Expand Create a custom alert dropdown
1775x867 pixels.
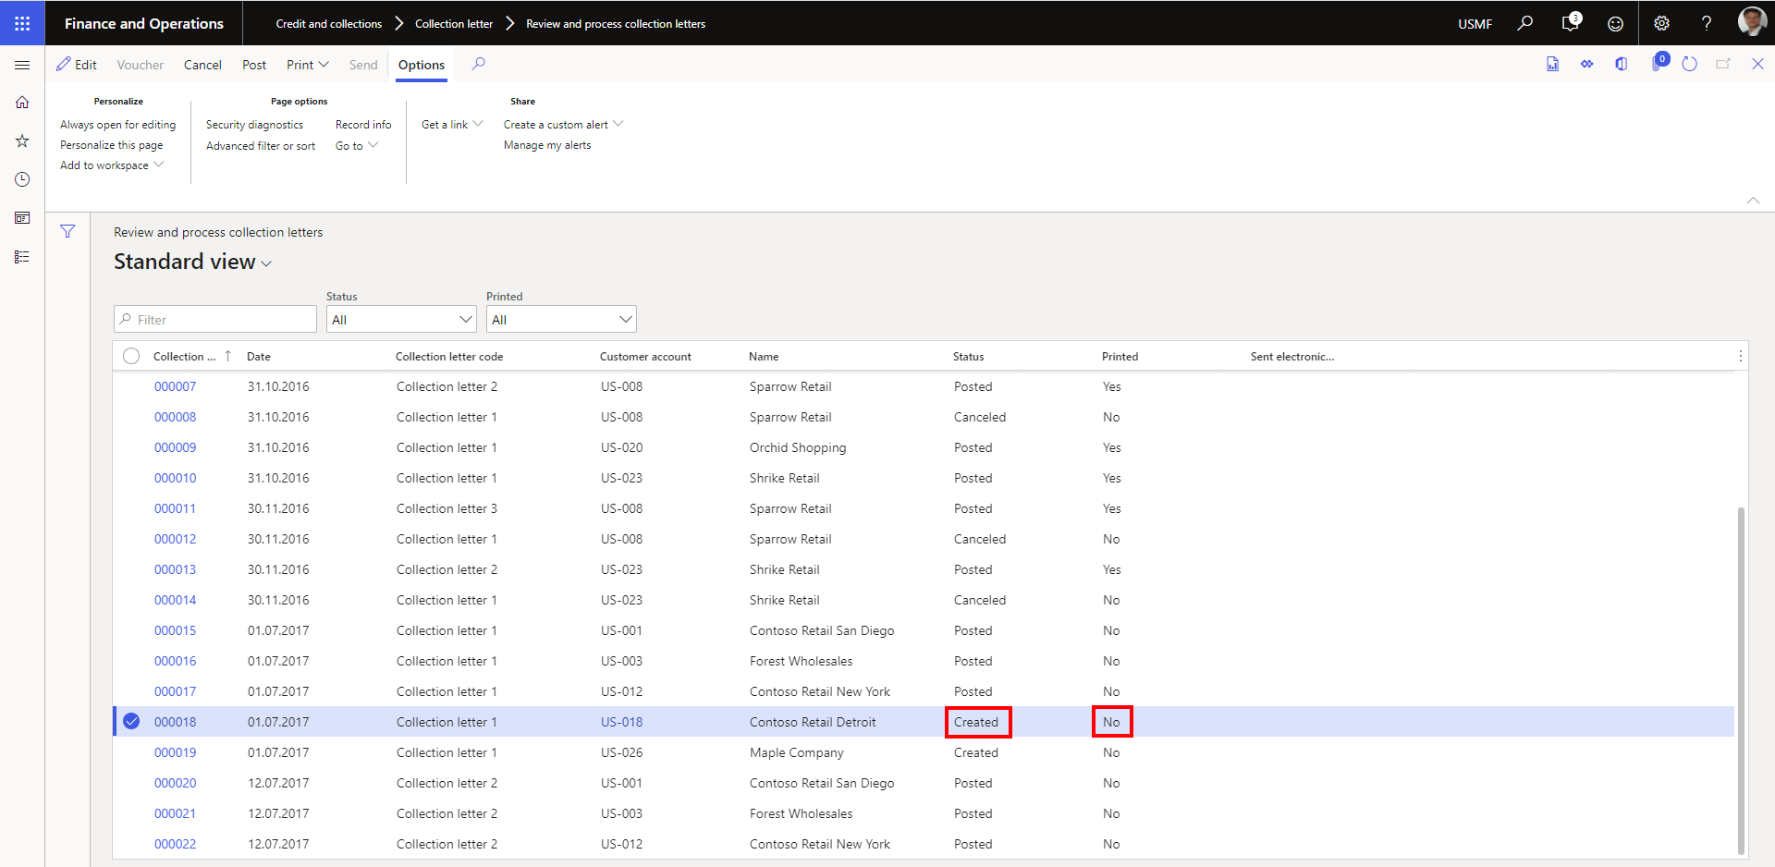[x=563, y=124]
